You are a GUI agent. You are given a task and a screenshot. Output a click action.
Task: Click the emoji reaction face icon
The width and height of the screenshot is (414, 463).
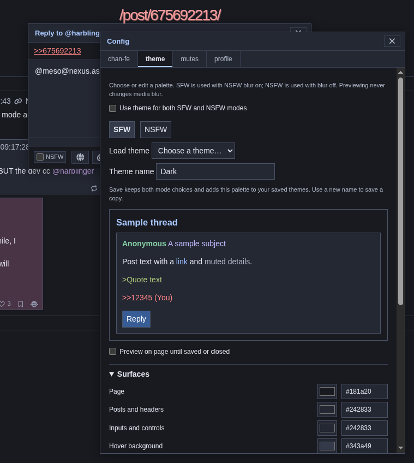tap(34, 304)
